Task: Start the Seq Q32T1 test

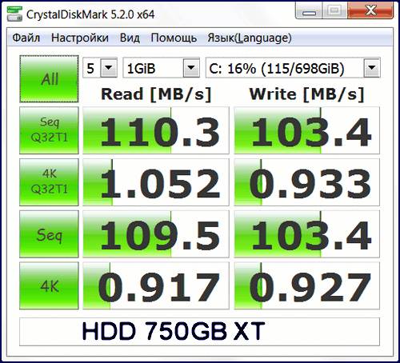Action: (49, 130)
